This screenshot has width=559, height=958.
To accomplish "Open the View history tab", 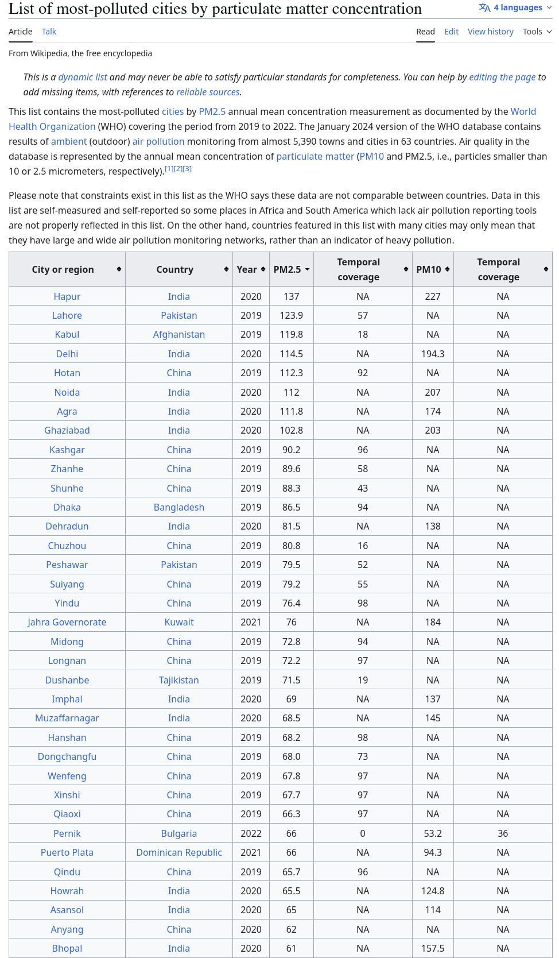I will click(x=491, y=32).
